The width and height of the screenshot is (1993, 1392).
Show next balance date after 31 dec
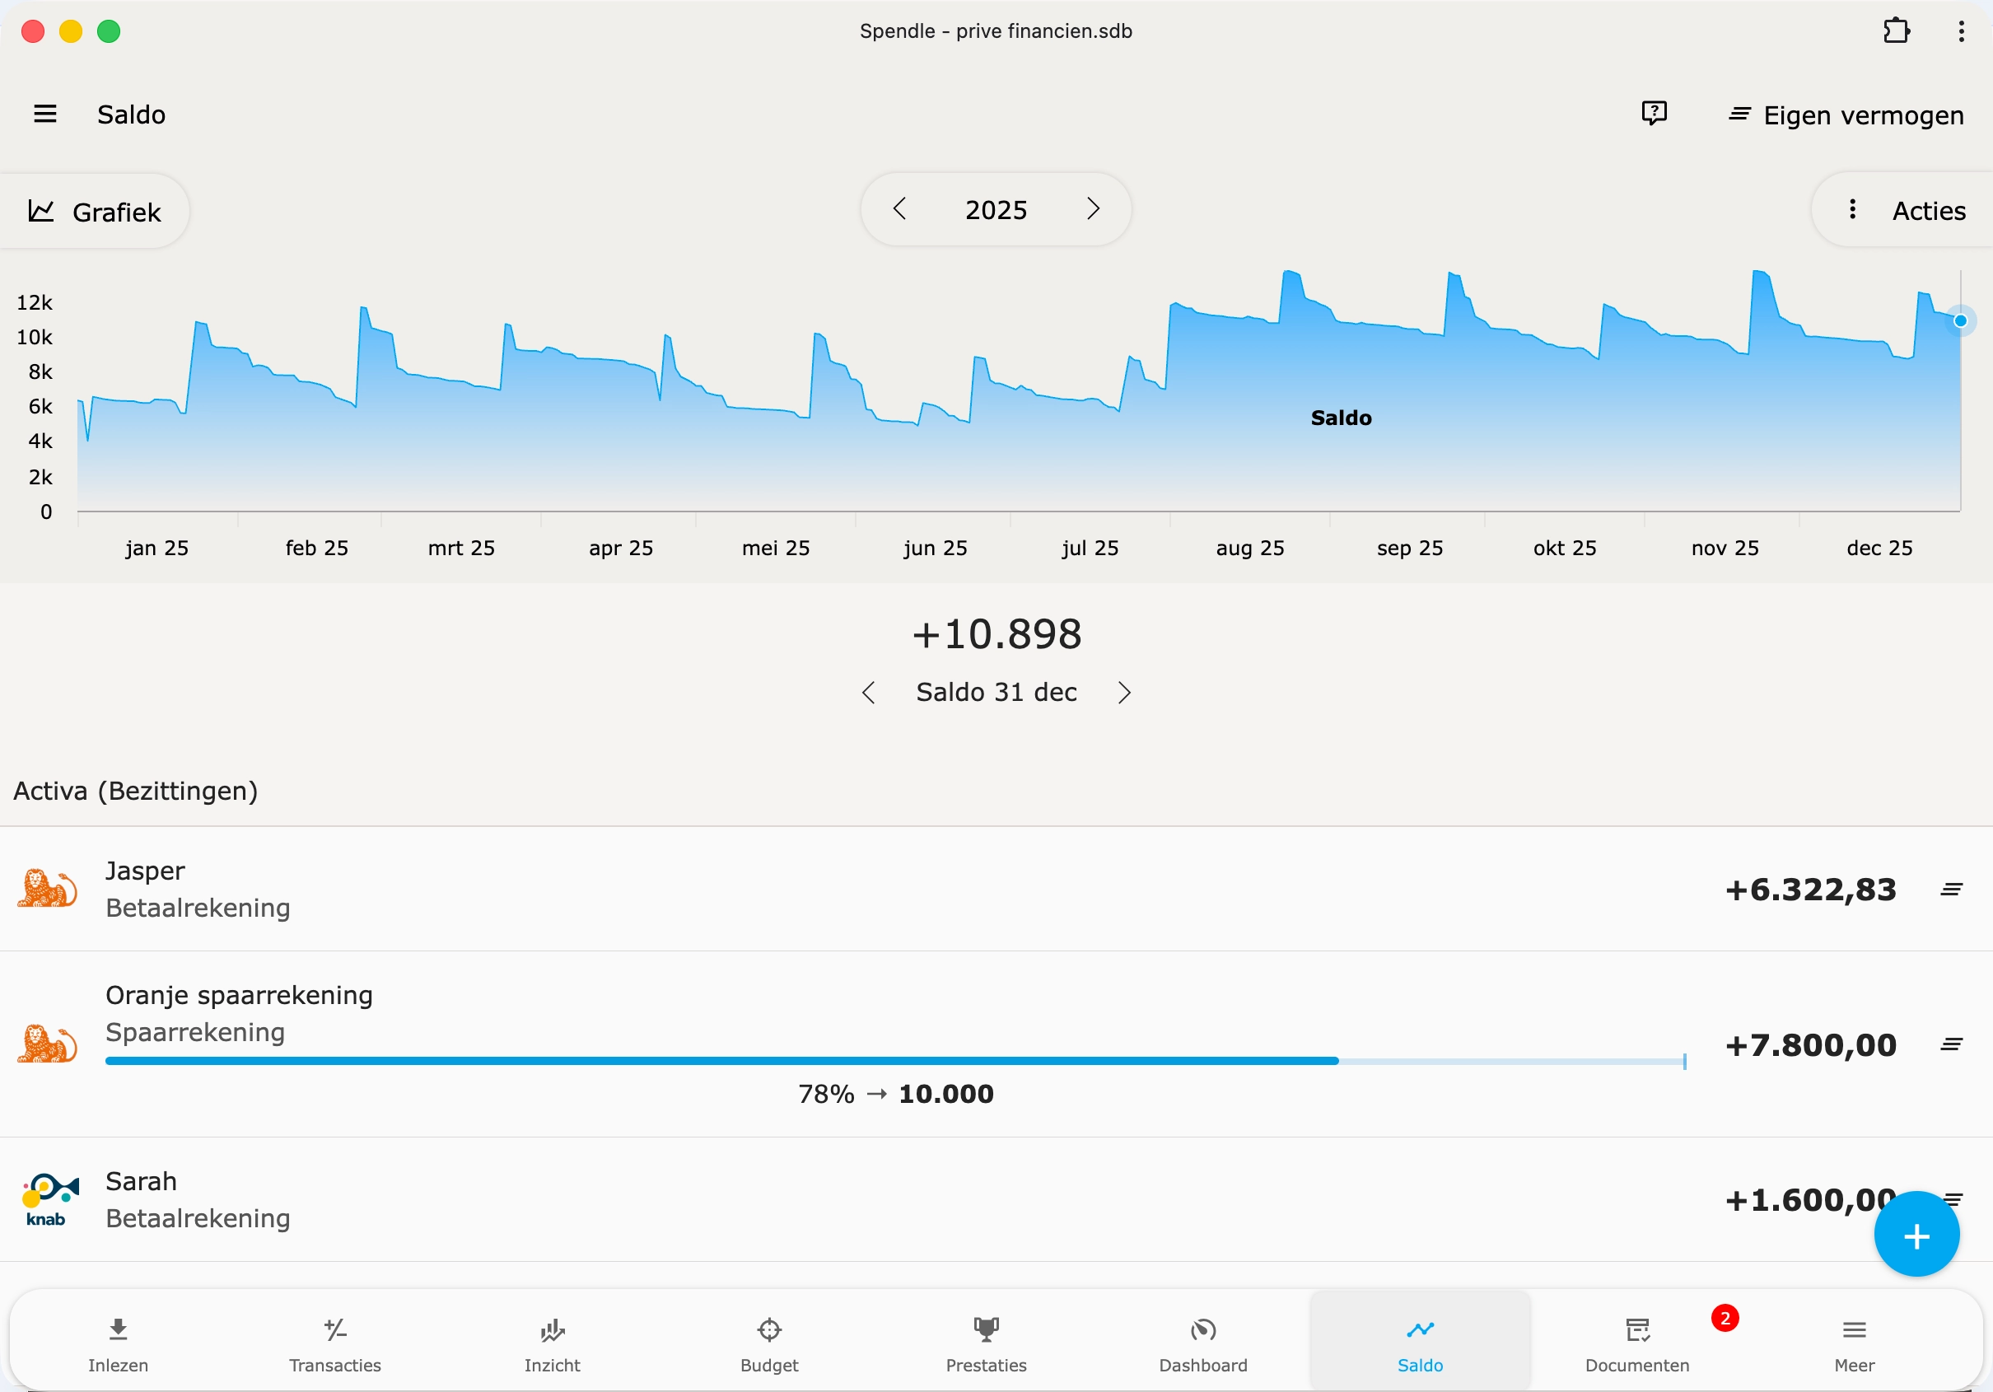click(1124, 693)
